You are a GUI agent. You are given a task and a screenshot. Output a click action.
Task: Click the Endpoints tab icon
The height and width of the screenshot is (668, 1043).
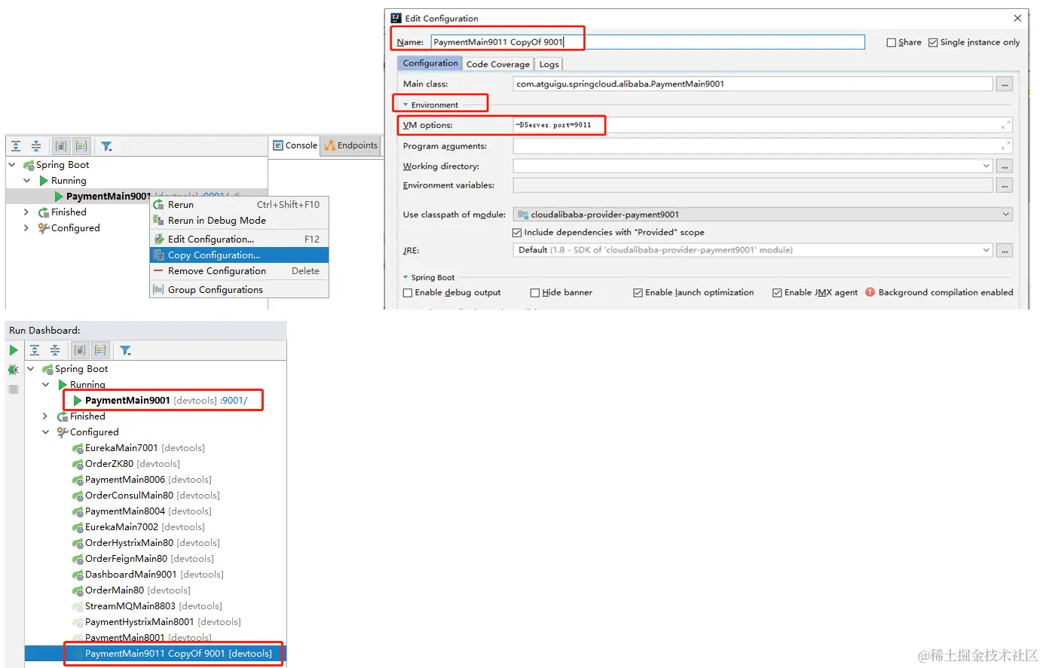330,145
